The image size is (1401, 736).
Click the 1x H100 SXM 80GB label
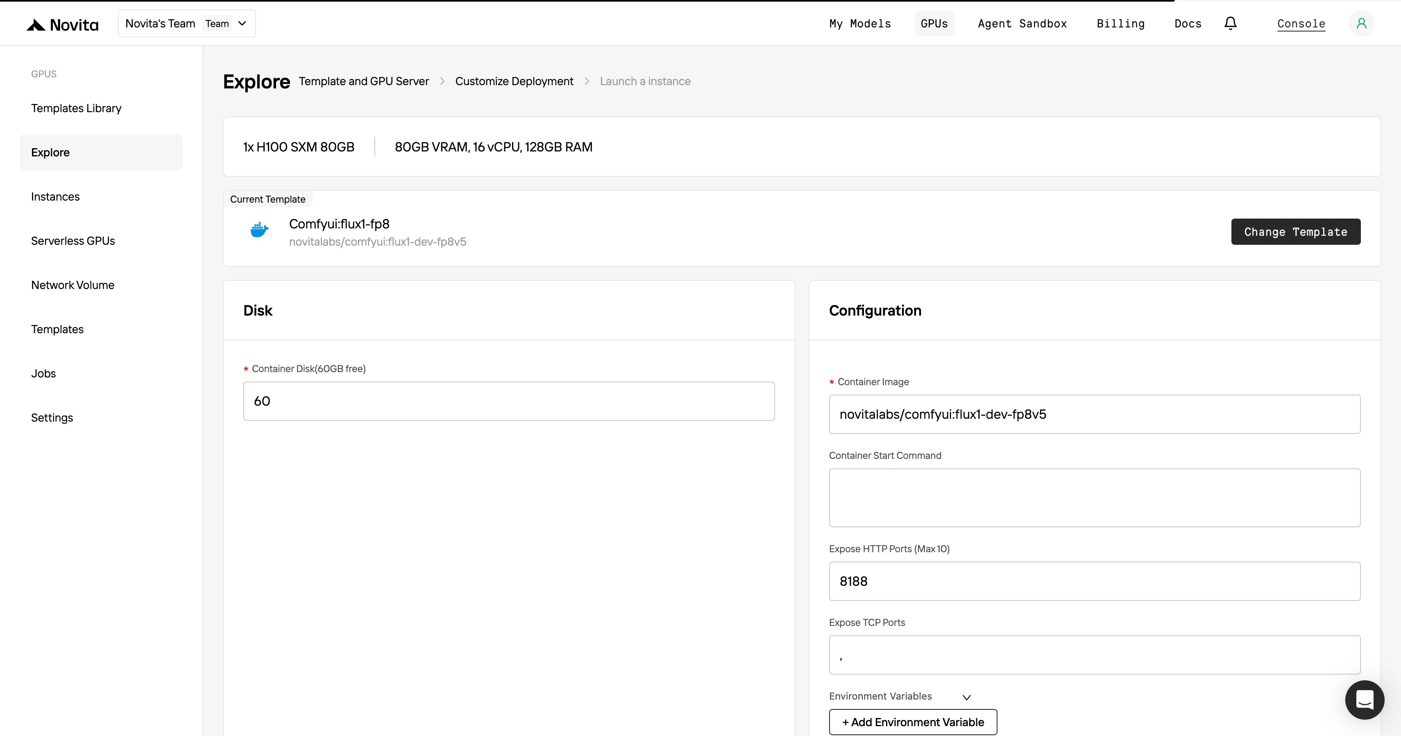(x=299, y=147)
